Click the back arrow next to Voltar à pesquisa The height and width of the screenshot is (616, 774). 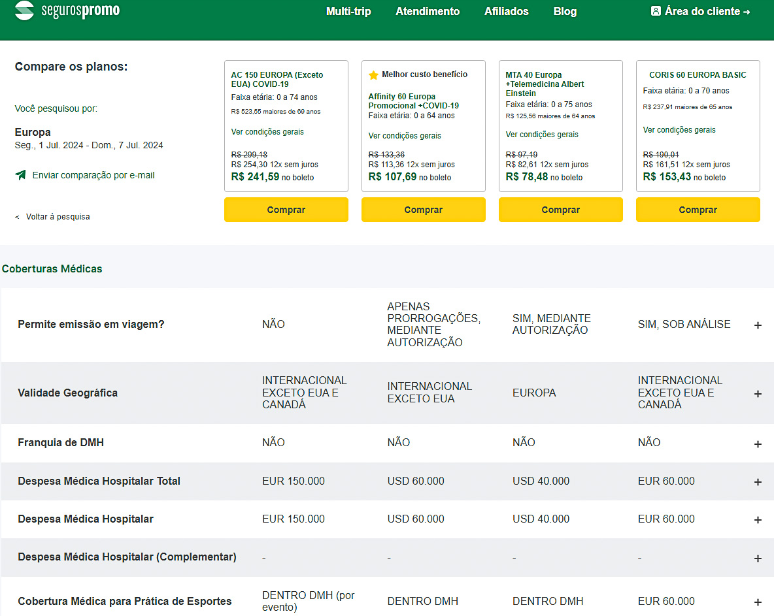click(17, 217)
